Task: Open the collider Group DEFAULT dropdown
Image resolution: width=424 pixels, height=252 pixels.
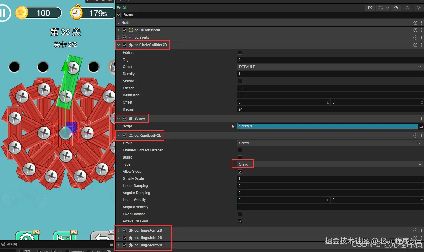Action: click(330, 67)
